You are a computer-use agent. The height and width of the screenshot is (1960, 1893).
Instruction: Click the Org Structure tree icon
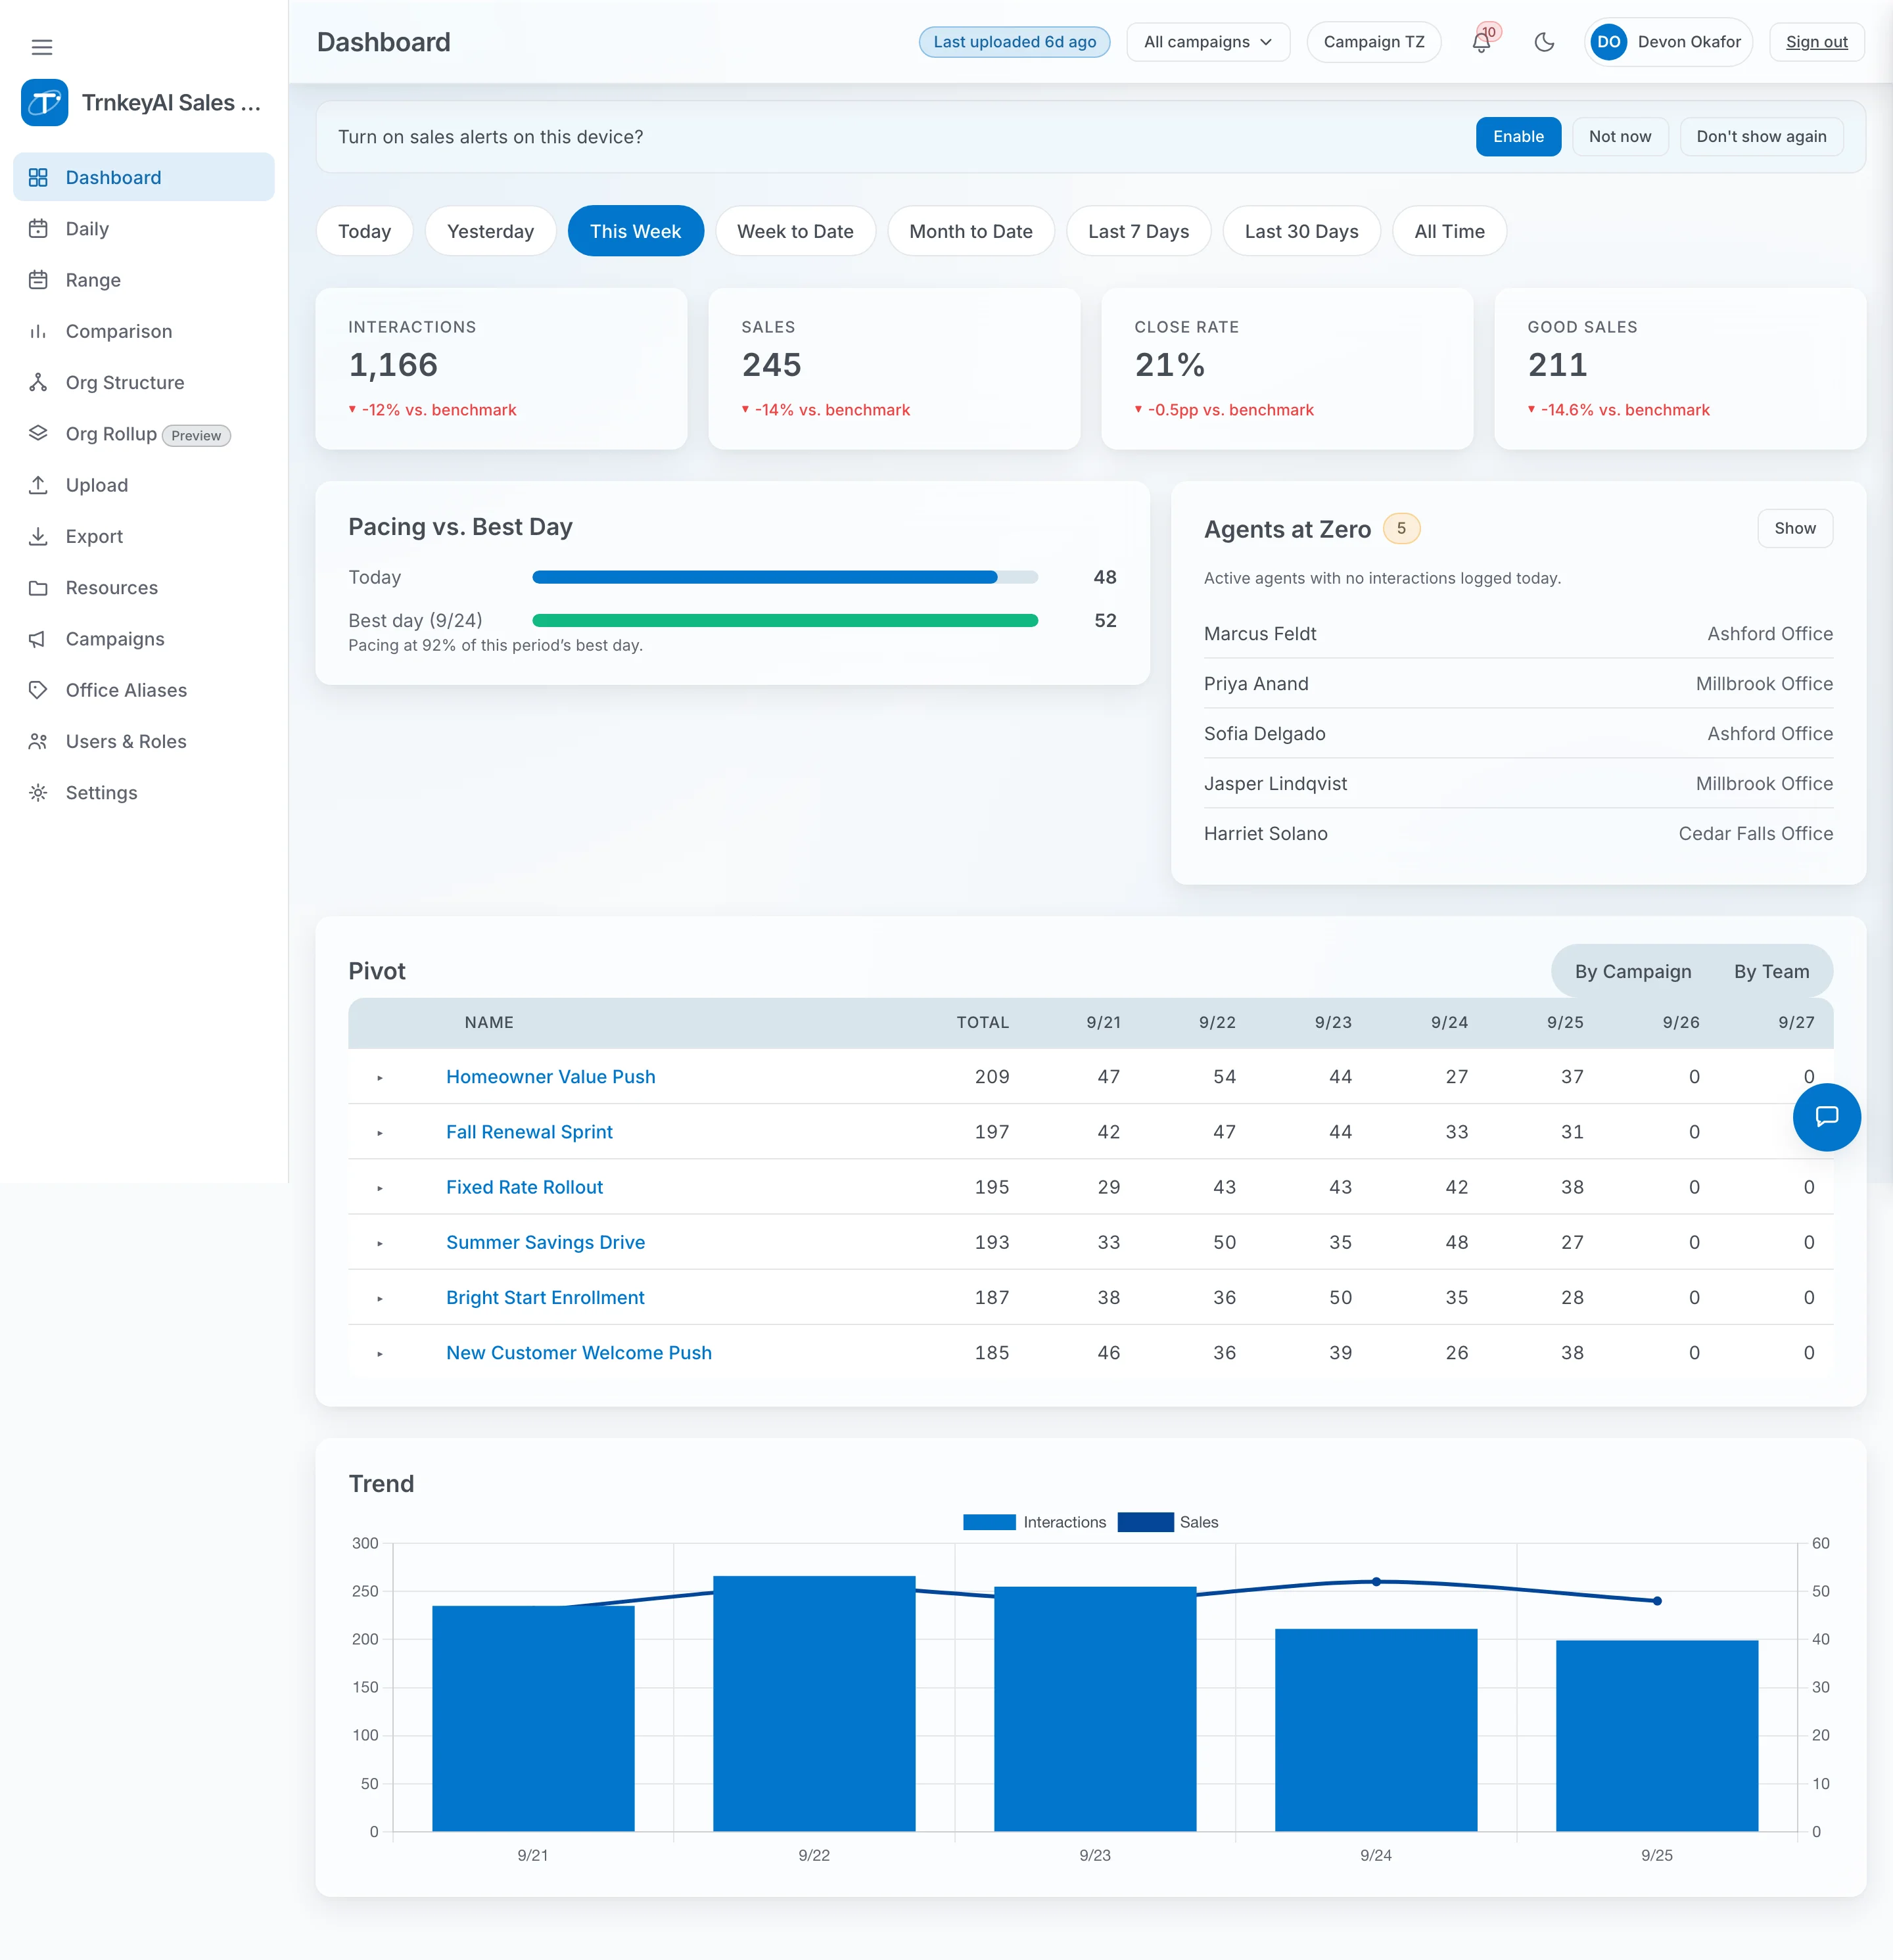coord(38,382)
